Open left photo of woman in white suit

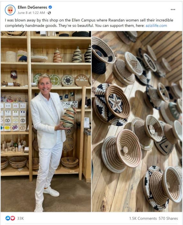pyautogui.click(x=46, y=121)
